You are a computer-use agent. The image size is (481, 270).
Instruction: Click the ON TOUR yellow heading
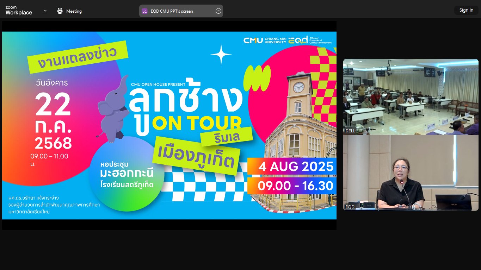[197, 123]
